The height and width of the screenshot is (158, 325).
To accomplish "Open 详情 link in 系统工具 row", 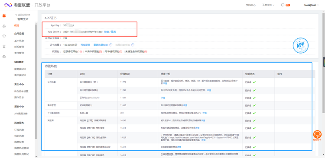I will (x=205, y=113).
